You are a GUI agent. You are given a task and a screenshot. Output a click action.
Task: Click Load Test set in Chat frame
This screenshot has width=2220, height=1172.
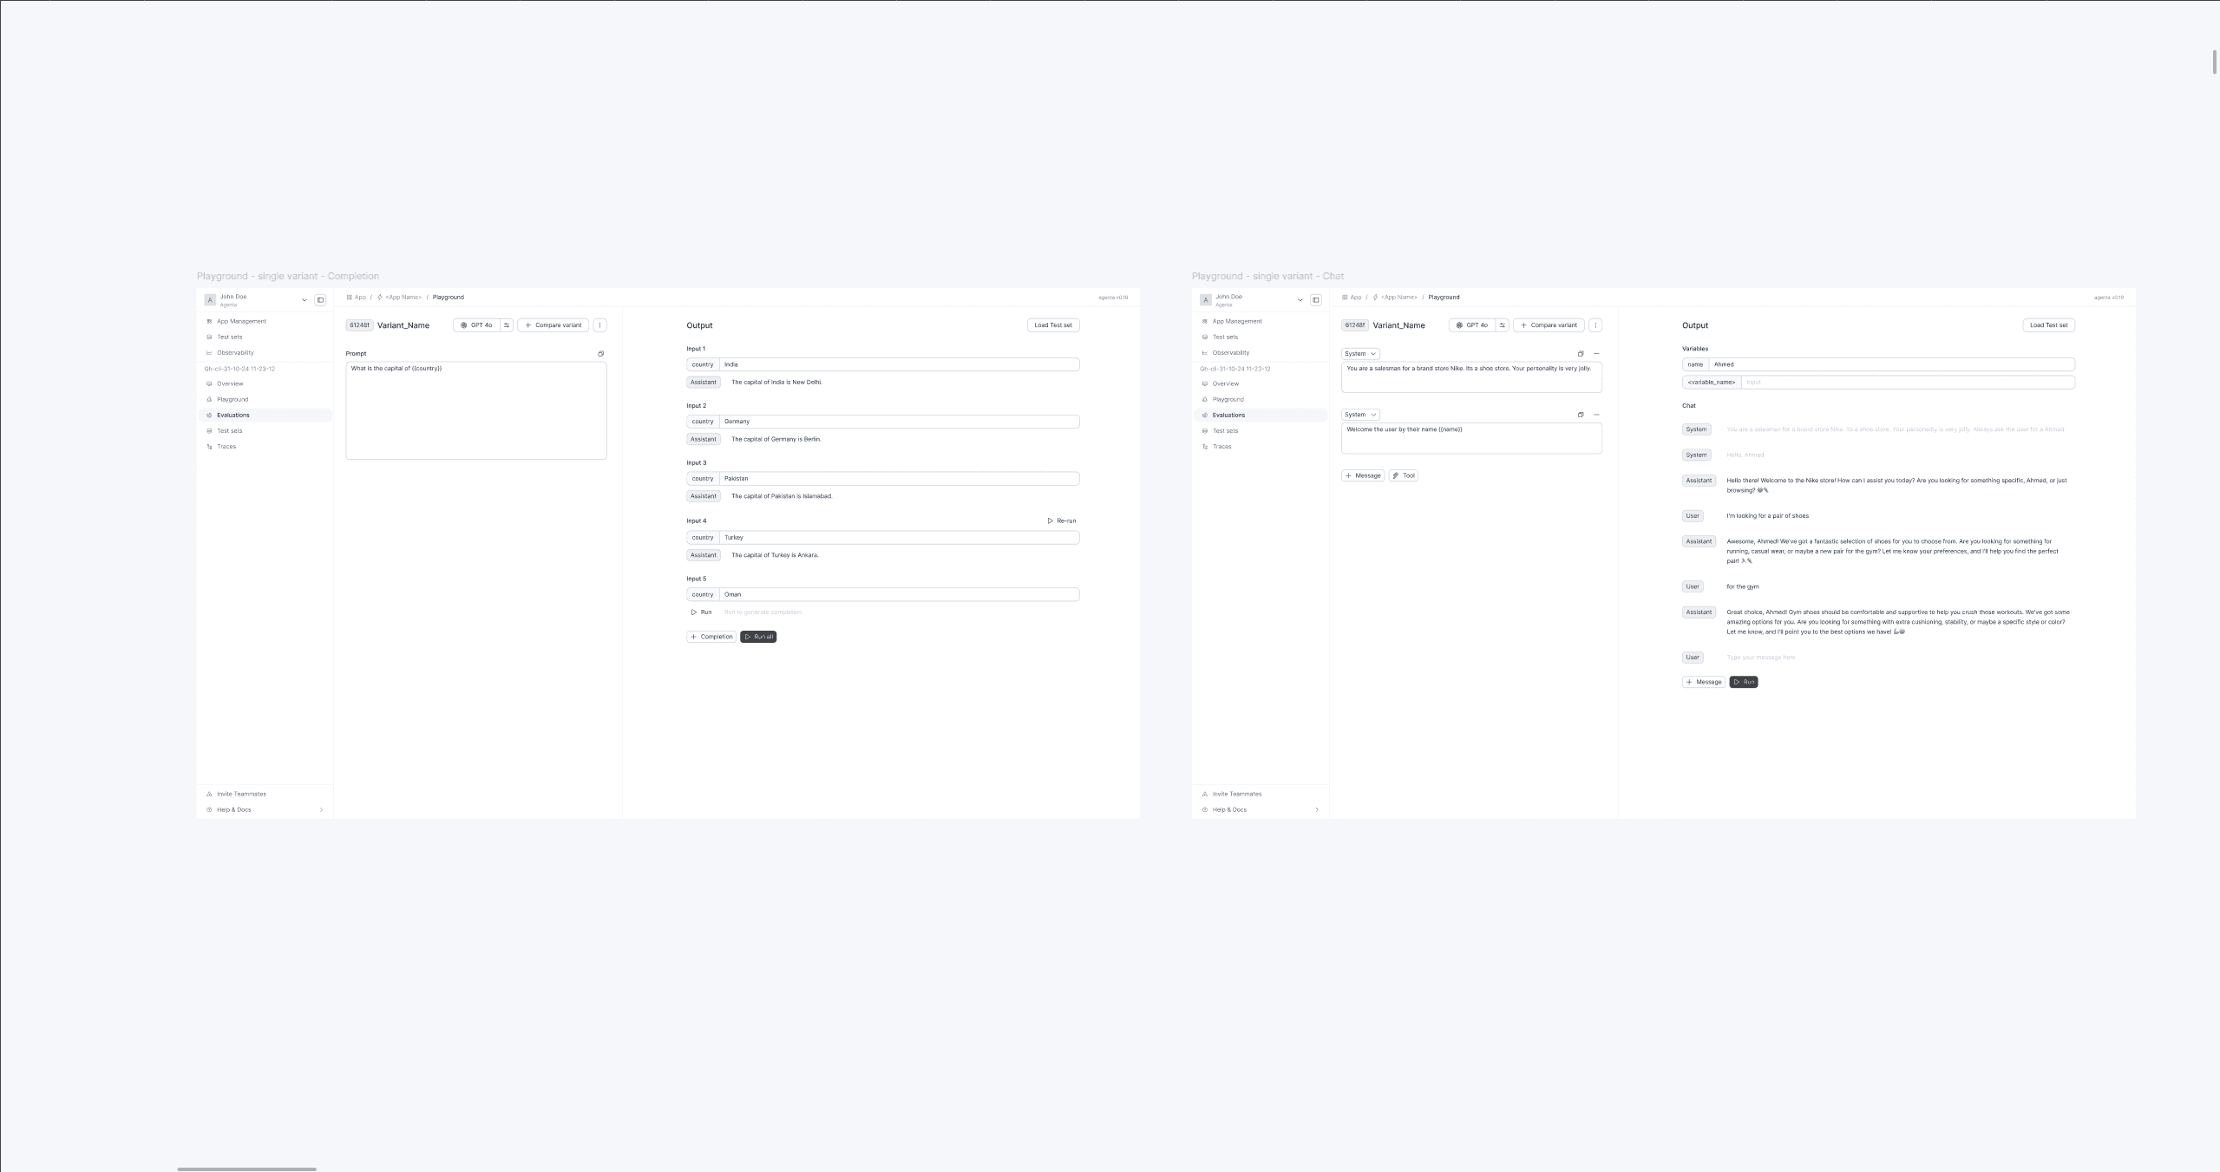(2049, 325)
